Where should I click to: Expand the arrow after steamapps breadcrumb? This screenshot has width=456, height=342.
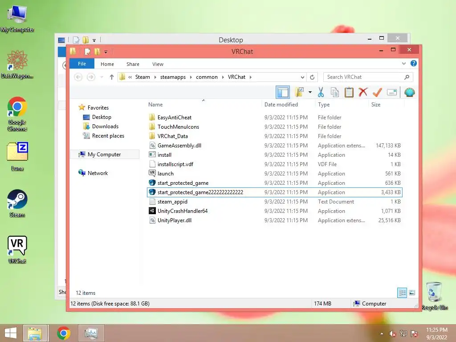pyautogui.click(x=191, y=77)
